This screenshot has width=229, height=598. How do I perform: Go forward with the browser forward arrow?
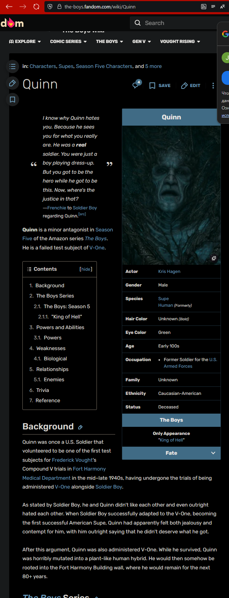point(23,7)
